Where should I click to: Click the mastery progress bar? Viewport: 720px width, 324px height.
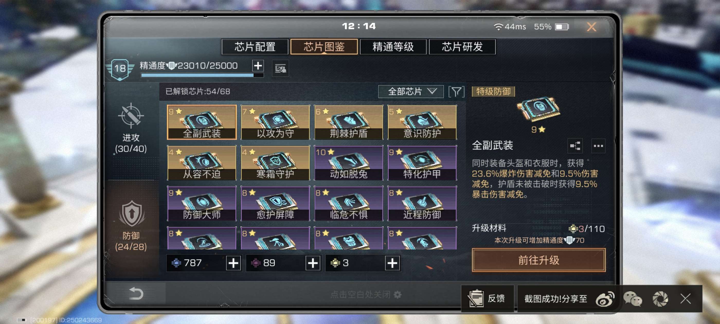202,75
